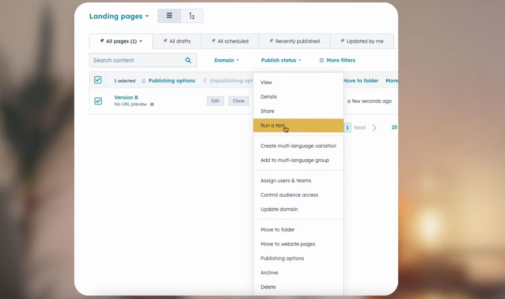Click the More filters sliders icon

(322, 60)
